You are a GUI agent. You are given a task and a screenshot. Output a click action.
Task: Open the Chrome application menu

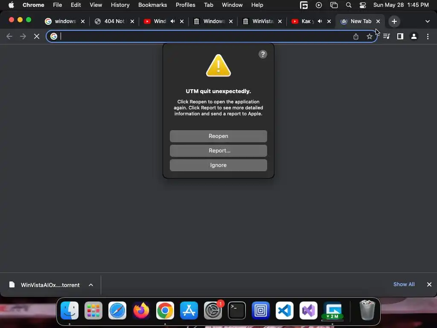pos(33,5)
